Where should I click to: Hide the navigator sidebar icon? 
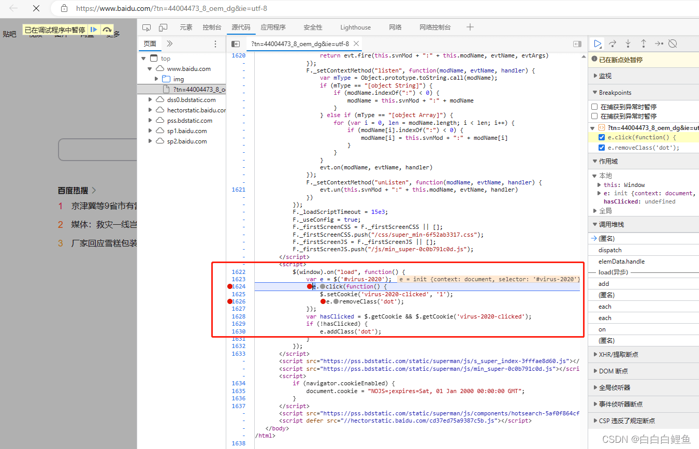coord(236,44)
